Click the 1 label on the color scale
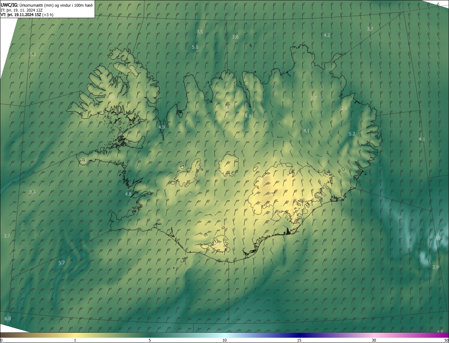This screenshot has width=449, height=343. (x=75, y=340)
